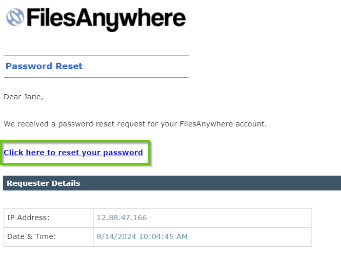Click the FilesAnywhere wordmark in the header
This screenshot has height=260, width=341.
click(106, 19)
